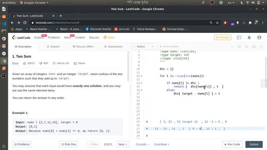The image size is (267, 150).
Task: Open the en input language dropdown
Action: click(231, 2)
